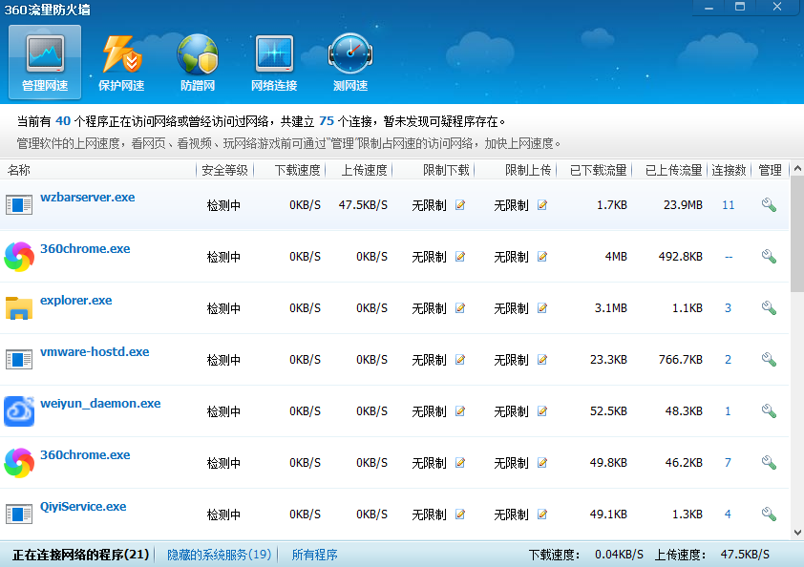804x567 pixels.
Task: View QiyiService.exe's 4 connections
Action: point(728,514)
